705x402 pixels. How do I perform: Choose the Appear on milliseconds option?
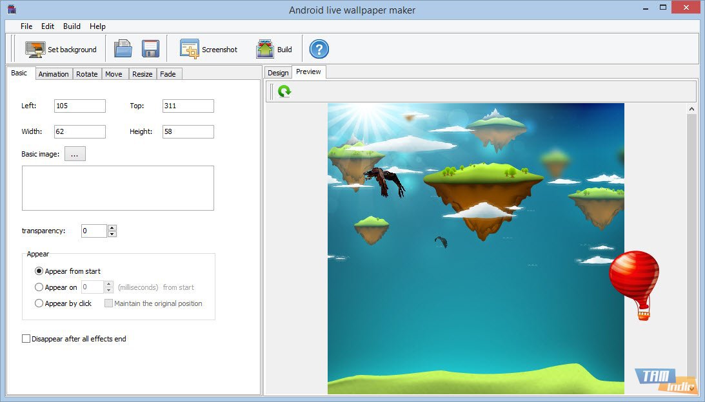coord(39,287)
